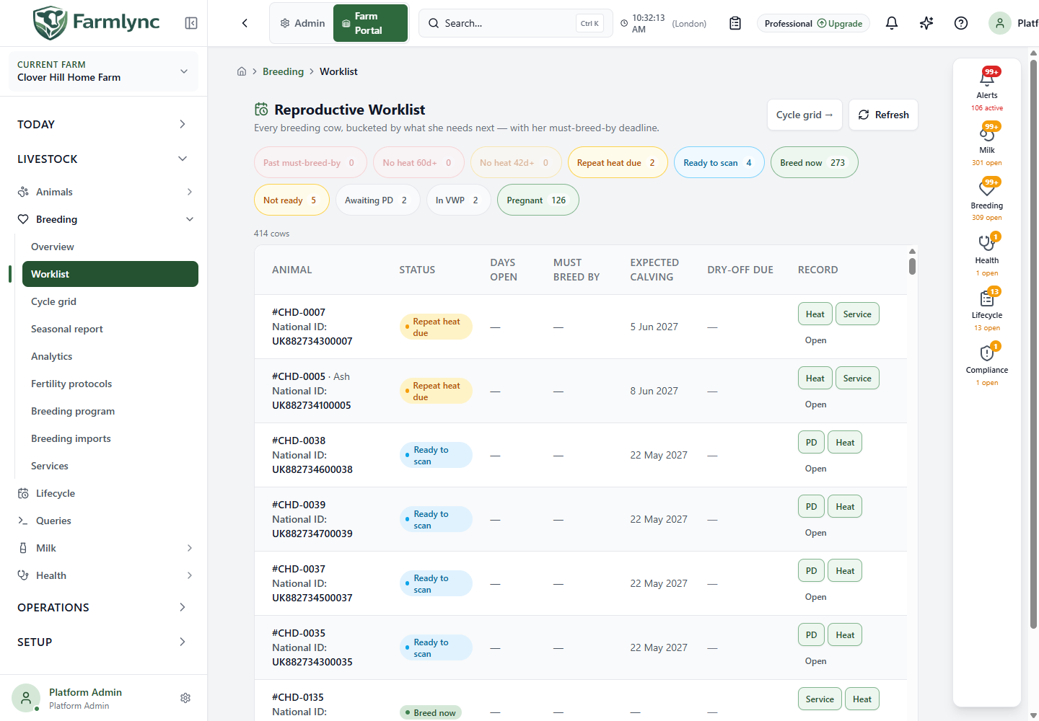Open Cycle grid in sidebar
This screenshot has height=721, width=1039.
pos(110,301)
